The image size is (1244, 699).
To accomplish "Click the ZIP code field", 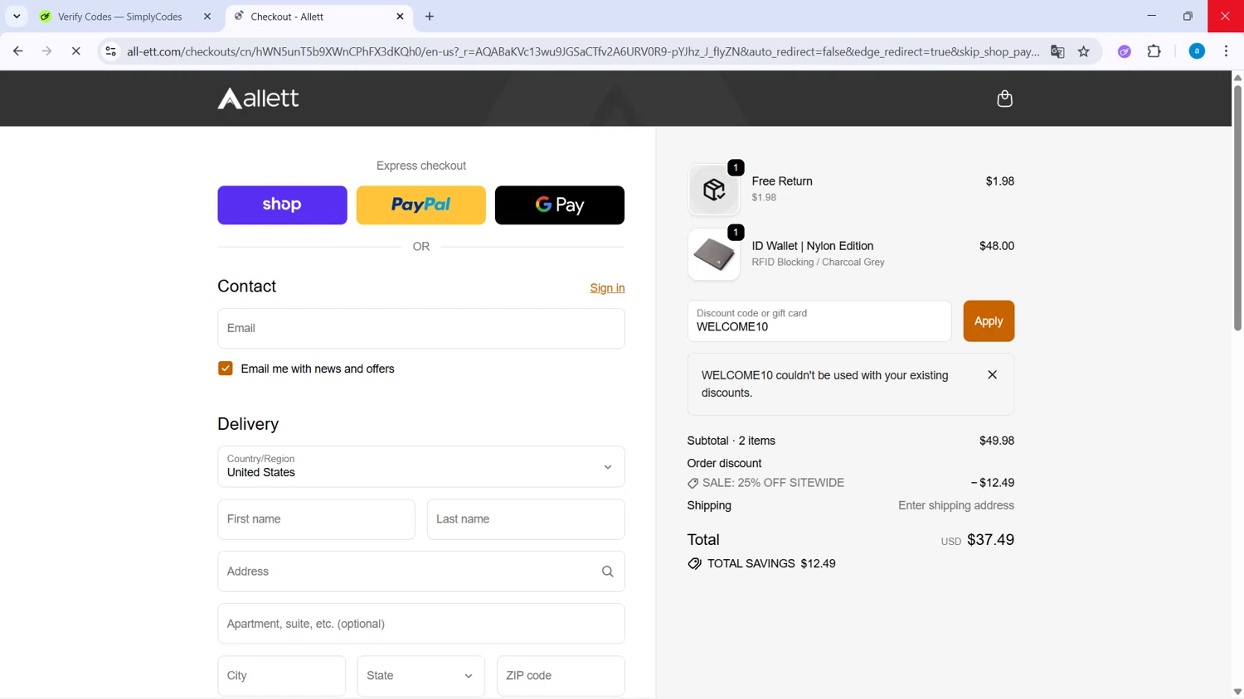I will tap(561, 676).
